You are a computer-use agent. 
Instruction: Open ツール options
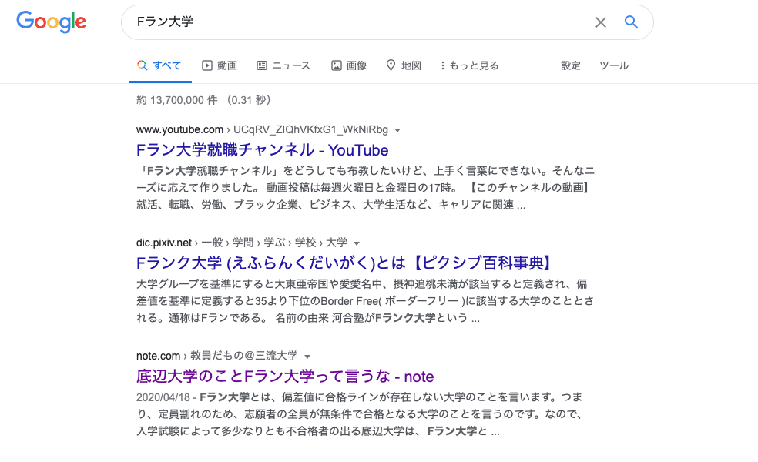click(614, 65)
